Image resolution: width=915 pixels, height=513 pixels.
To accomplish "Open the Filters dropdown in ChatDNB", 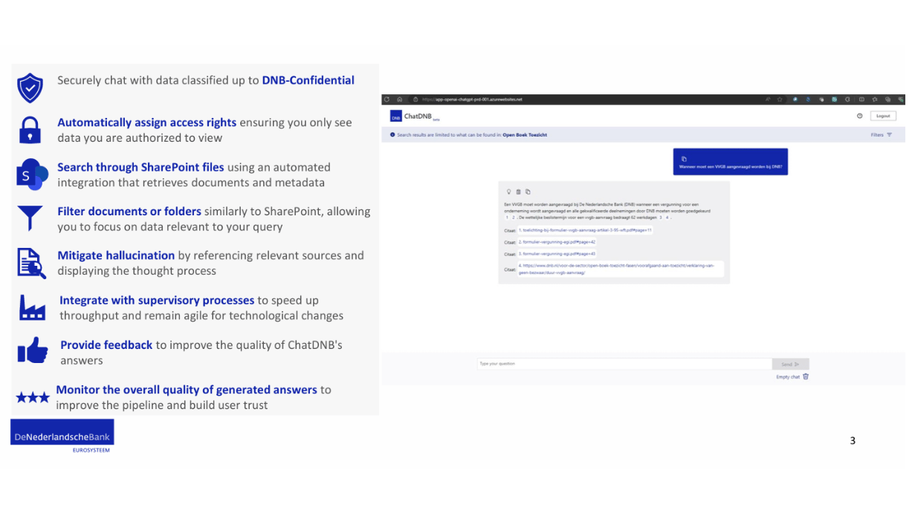I will [882, 135].
